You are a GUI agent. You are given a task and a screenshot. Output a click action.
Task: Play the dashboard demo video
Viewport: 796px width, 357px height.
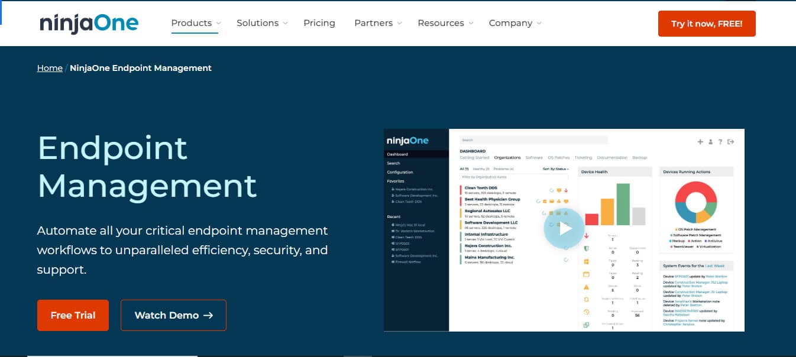[x=564, y=228]
